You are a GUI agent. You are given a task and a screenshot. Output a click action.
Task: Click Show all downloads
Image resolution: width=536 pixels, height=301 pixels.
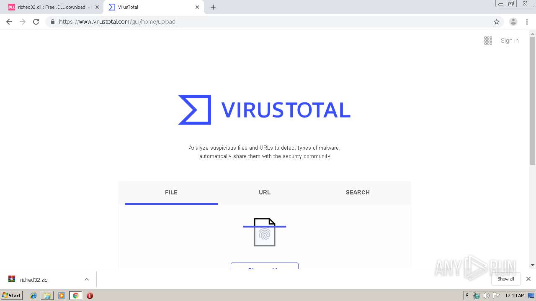coord(506,279)
